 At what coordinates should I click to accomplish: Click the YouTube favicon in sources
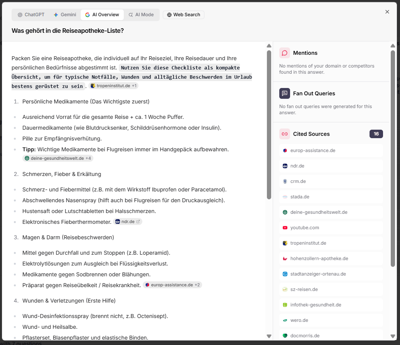coord(285,228)
